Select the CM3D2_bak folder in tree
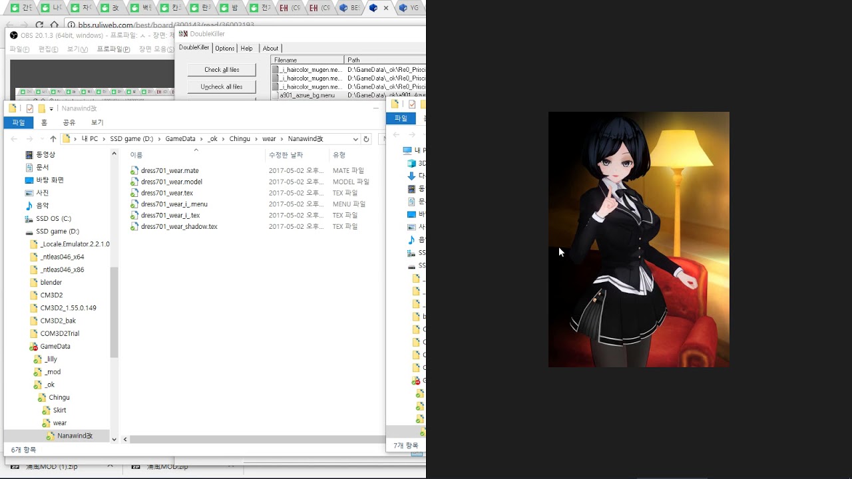Viewport: 852px width, 479px height. (58, 321)
